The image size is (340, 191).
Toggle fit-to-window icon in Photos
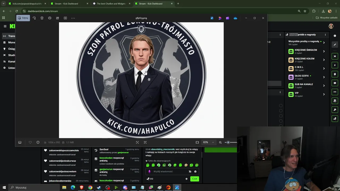click(197, 142)
